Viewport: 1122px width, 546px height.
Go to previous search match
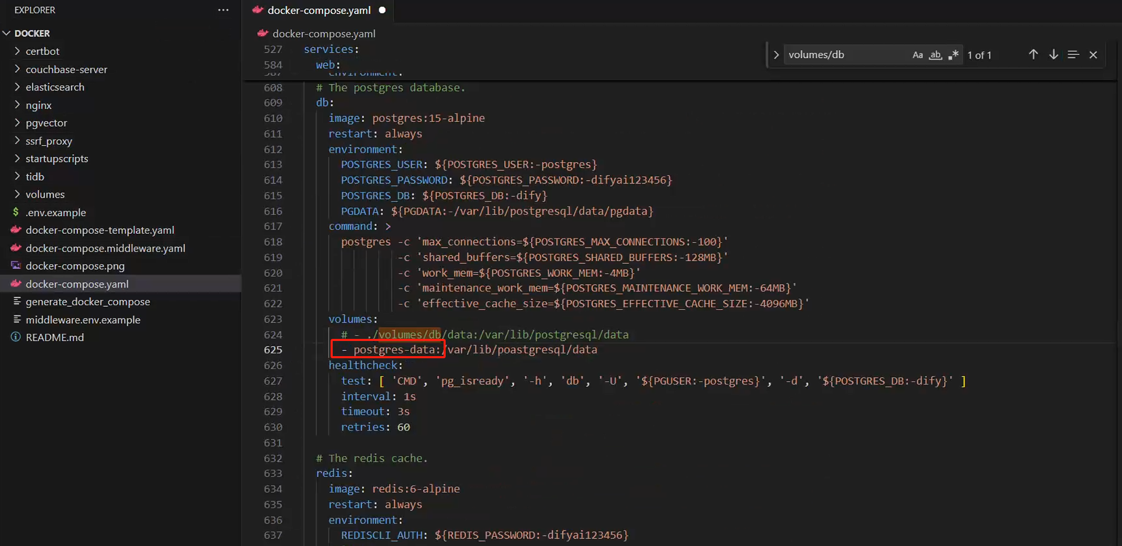click(1033, 54)
